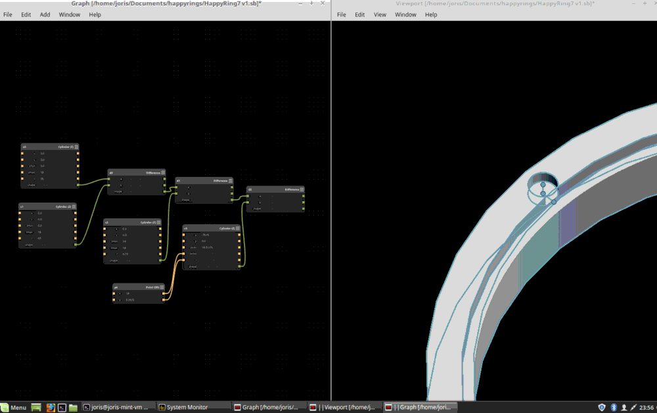Switch to joris@joris-mint-vm terminal window
This screenshot has height=413, width=657.
coord(118,407)
